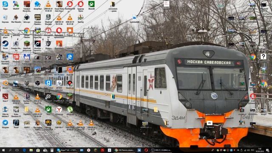Select the Need for Speed desktop icon

coord(37,44)
